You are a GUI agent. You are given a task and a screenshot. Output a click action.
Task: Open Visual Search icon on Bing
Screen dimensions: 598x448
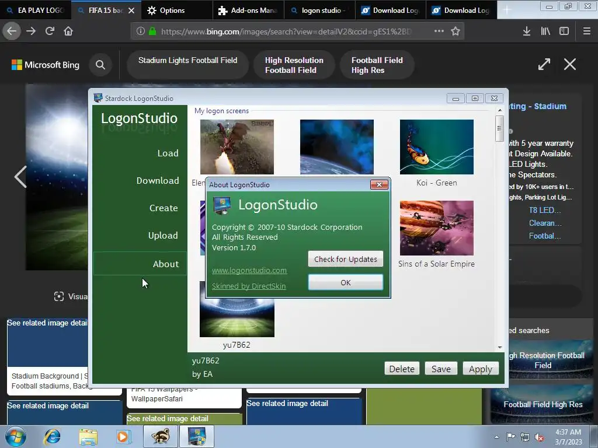coord(59,296)
